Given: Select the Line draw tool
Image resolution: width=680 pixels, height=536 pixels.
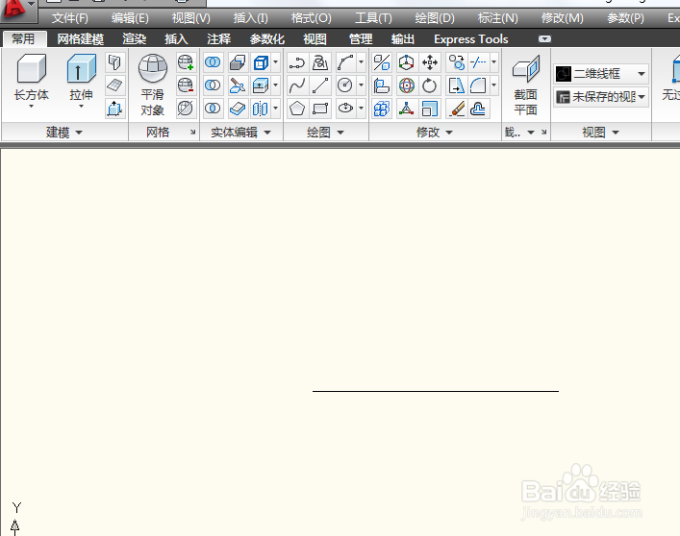Looking at the screenshot, I should (320, 85).
